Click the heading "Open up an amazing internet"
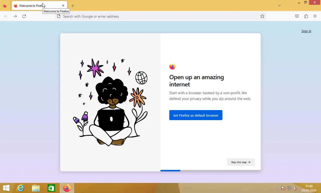Screen dimensions: 321x193 (197, 81)
